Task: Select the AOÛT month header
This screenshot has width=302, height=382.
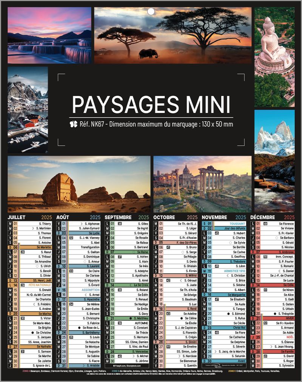Action: tap(63, 217)
